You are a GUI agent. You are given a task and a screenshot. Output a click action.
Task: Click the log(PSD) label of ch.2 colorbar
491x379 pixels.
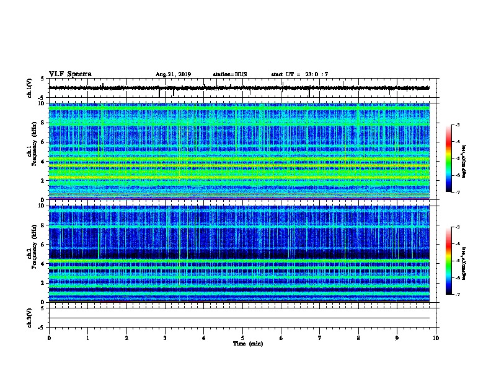pos(464,263)
